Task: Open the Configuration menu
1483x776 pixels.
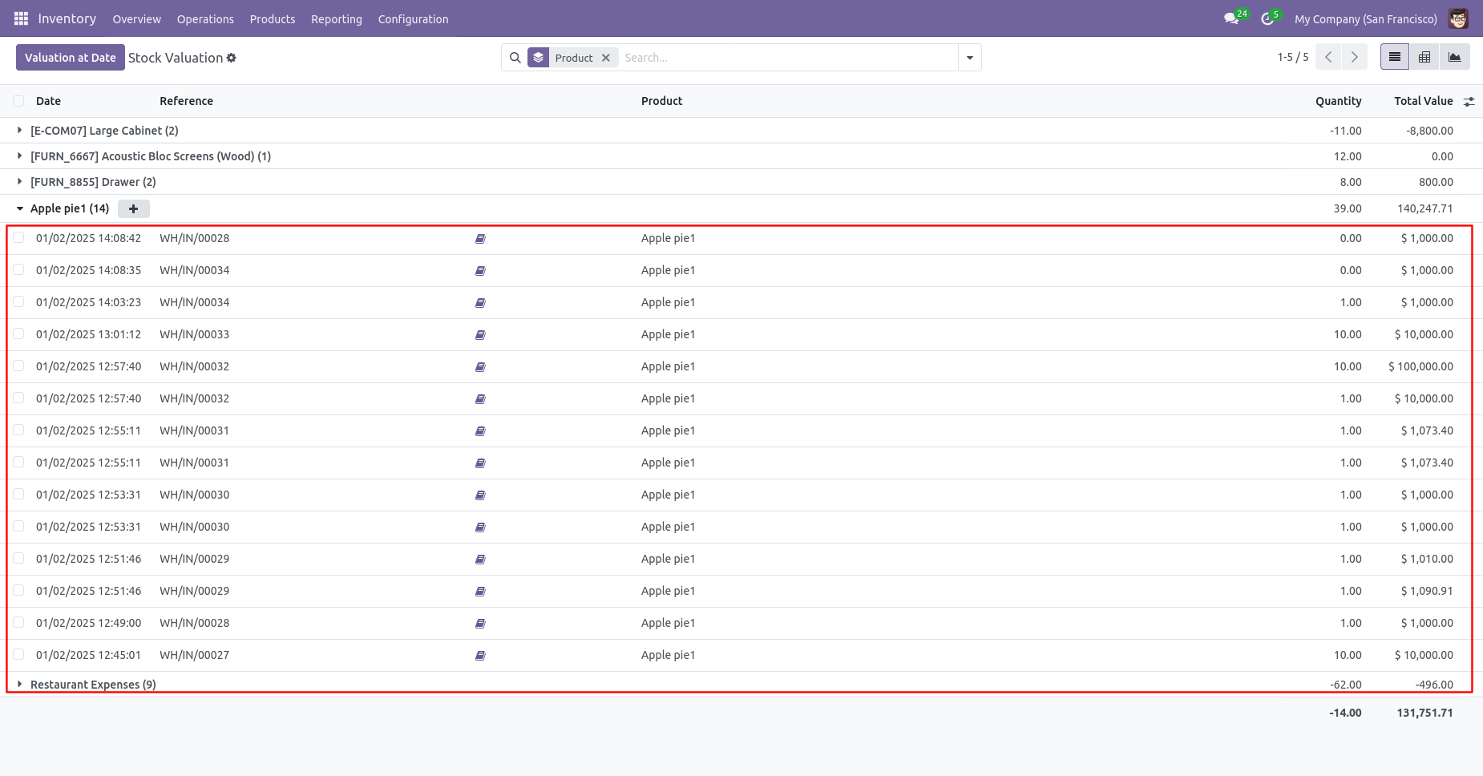Action: pyautogui.click(x=413, y=19)
